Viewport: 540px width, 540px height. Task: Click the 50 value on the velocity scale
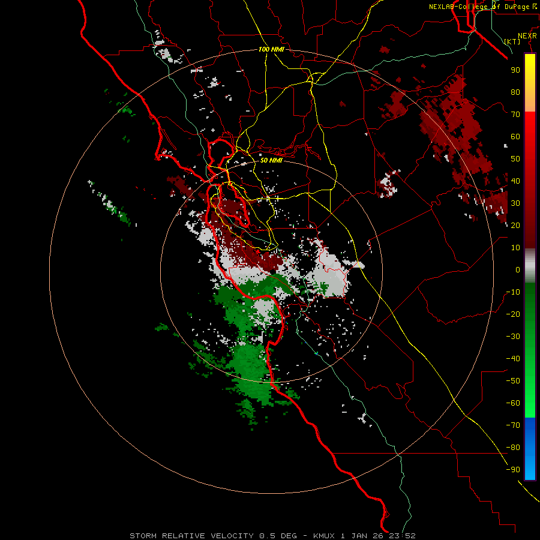pos(515,159)
